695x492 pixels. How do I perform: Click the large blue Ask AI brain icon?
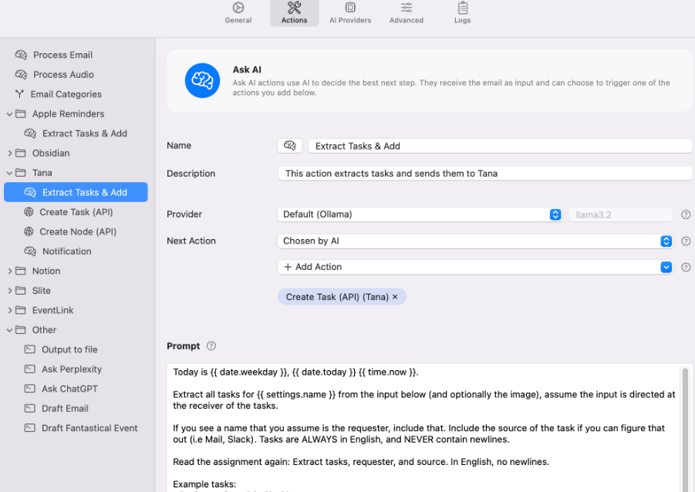coord(202,80)
